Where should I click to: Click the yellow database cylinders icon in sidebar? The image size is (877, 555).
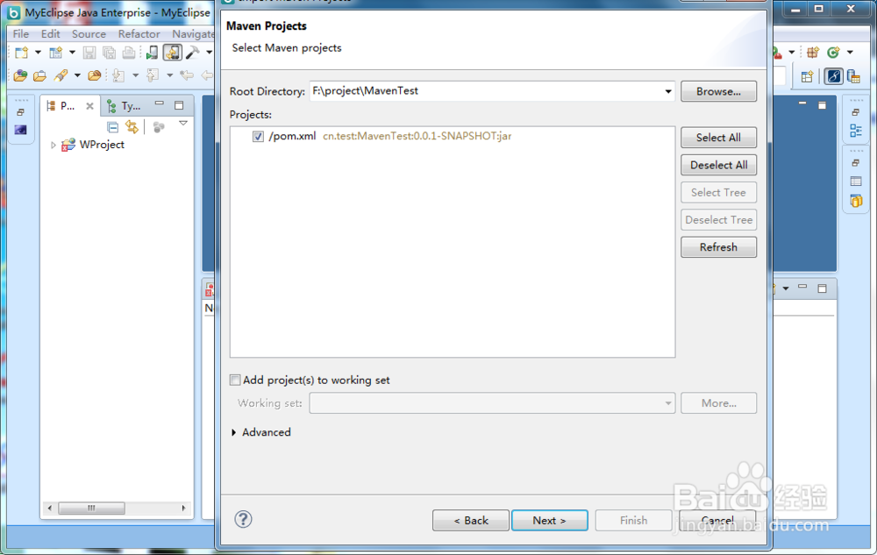[856, 201]
